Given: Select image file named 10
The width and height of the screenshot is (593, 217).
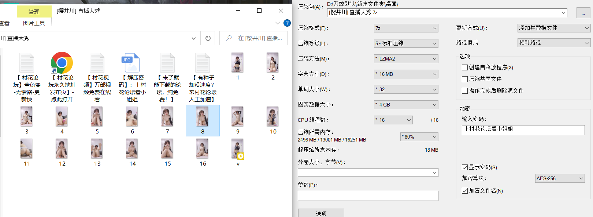Looking at the screenshot, I should pyautogui.click(x=273, y=120).
